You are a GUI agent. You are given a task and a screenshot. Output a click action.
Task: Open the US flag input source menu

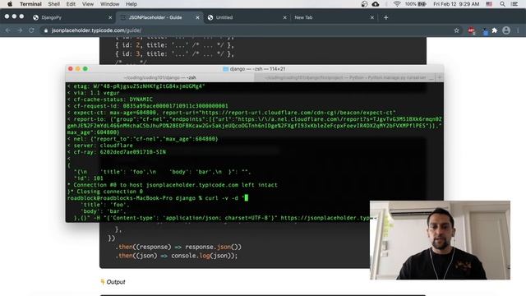[489, 4]
